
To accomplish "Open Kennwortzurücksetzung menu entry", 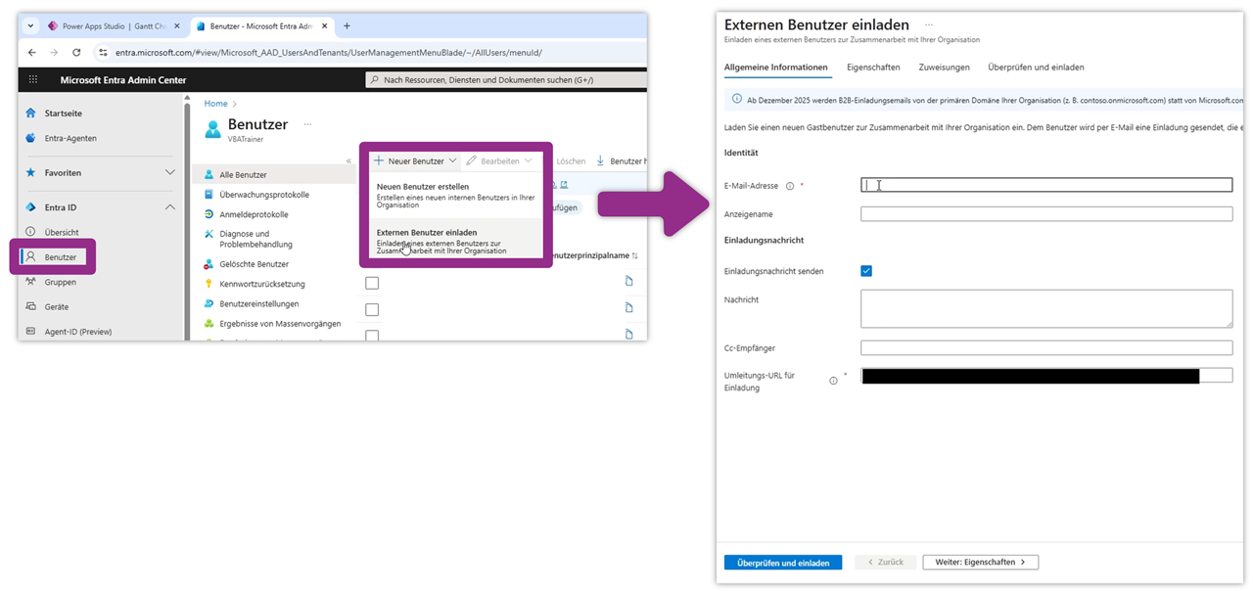I will click(262, 284).
